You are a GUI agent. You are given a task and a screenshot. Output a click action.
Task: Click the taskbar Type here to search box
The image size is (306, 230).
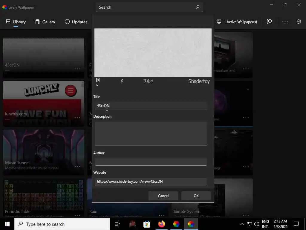(x=62, y=224)
